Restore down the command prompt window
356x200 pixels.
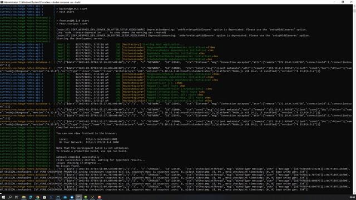pos(343,2)
